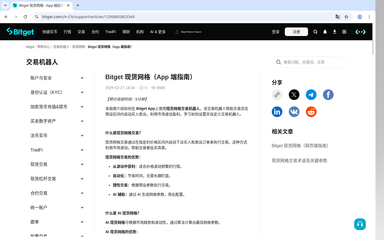The width and height of the screenshot is (384, 240).
Task: Share article on Telegram
Action: [x=311, y=95]
